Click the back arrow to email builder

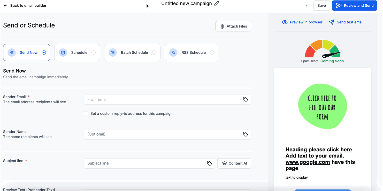pos(5,6)
